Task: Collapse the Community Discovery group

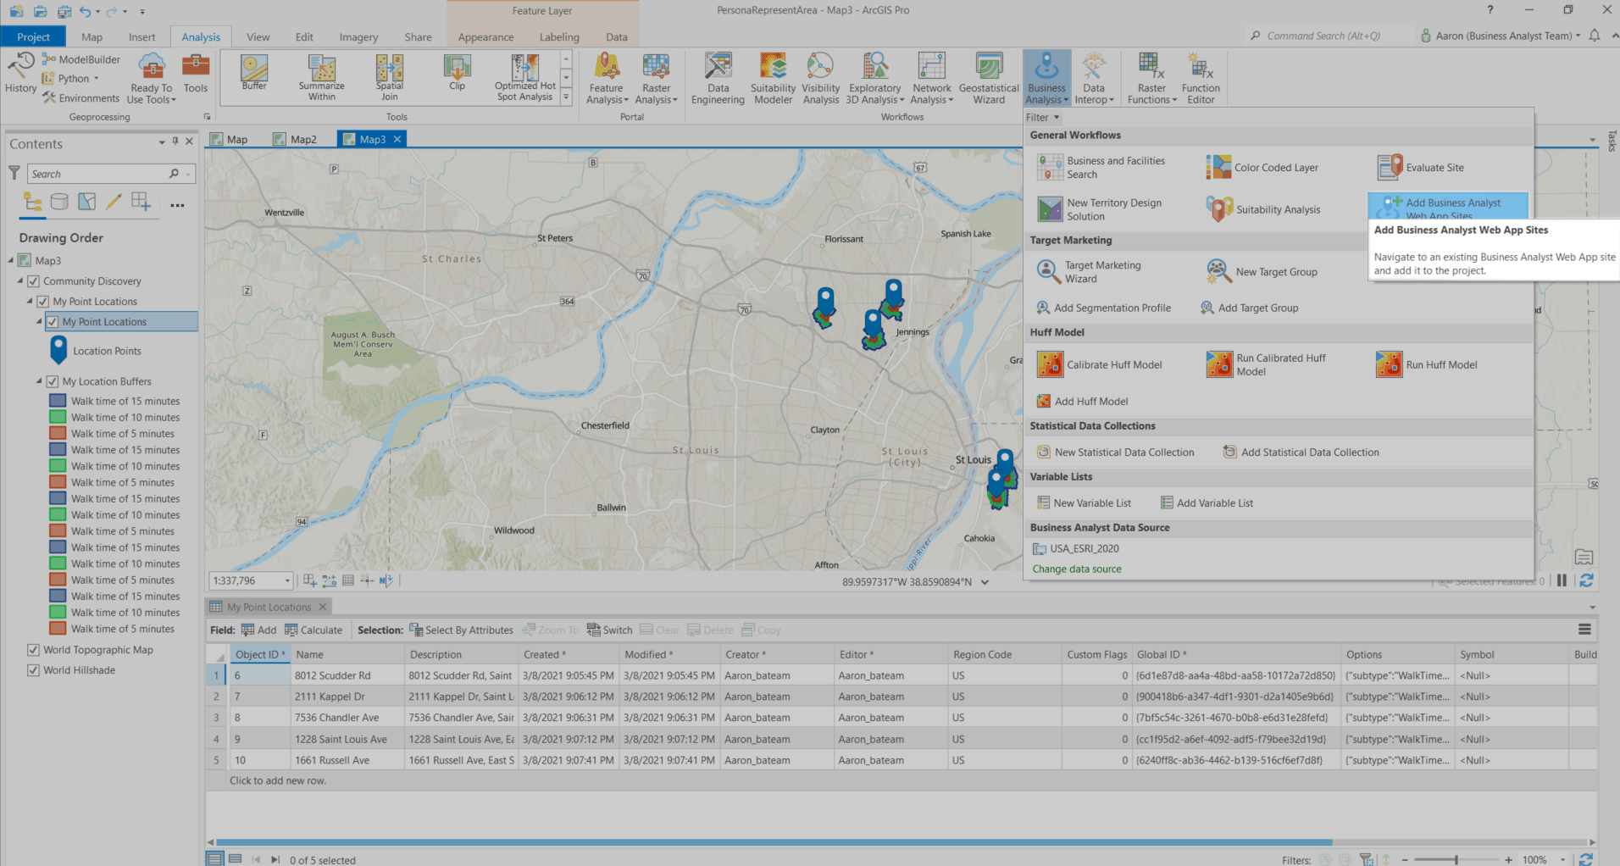Action: [20, 280]
